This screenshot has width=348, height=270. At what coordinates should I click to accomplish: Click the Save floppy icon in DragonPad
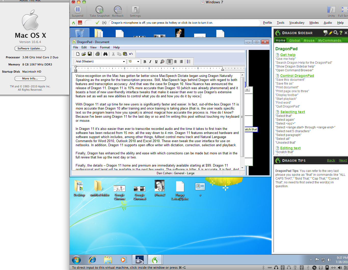[x=90, y=54]
